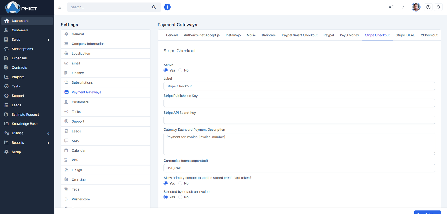Image resolution: width=447 pixels, height=214 pixels.
Task: Click the PHICT logo
Action: (21, 8)
